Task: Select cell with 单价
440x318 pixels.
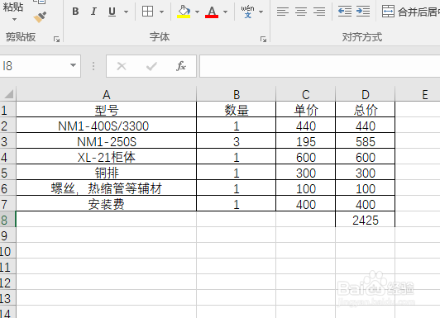Action: pos(305,110)
